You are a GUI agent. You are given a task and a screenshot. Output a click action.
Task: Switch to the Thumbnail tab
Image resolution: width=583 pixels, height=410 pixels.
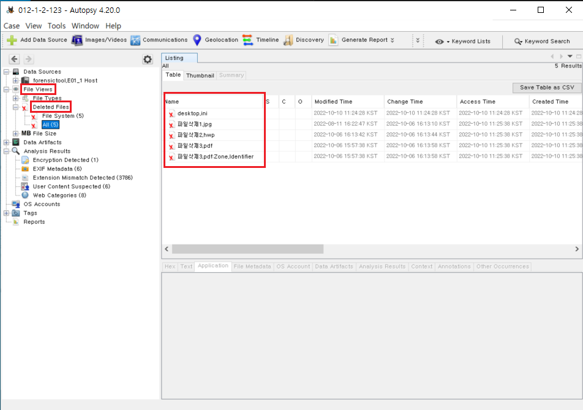click(x=200, y=75)
